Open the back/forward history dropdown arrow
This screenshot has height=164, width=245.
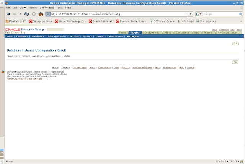21,14
